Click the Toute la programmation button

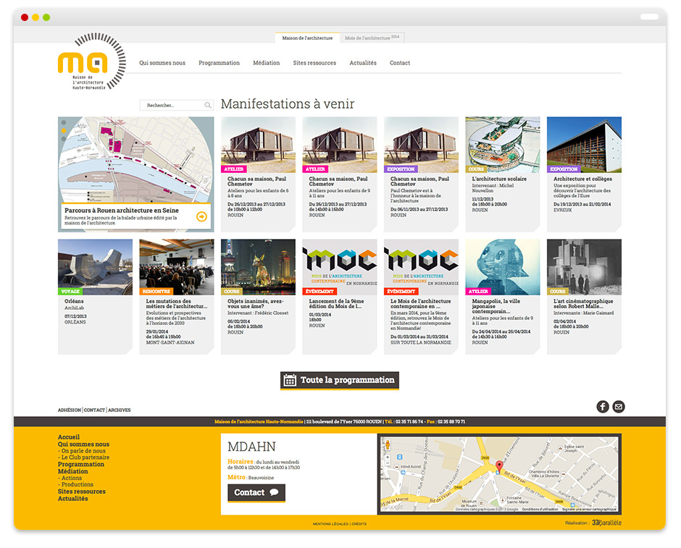pyautogui.click(x=340, y=380)
